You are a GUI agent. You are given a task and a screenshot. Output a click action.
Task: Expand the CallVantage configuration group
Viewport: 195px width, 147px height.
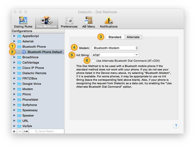coord(14,62)
